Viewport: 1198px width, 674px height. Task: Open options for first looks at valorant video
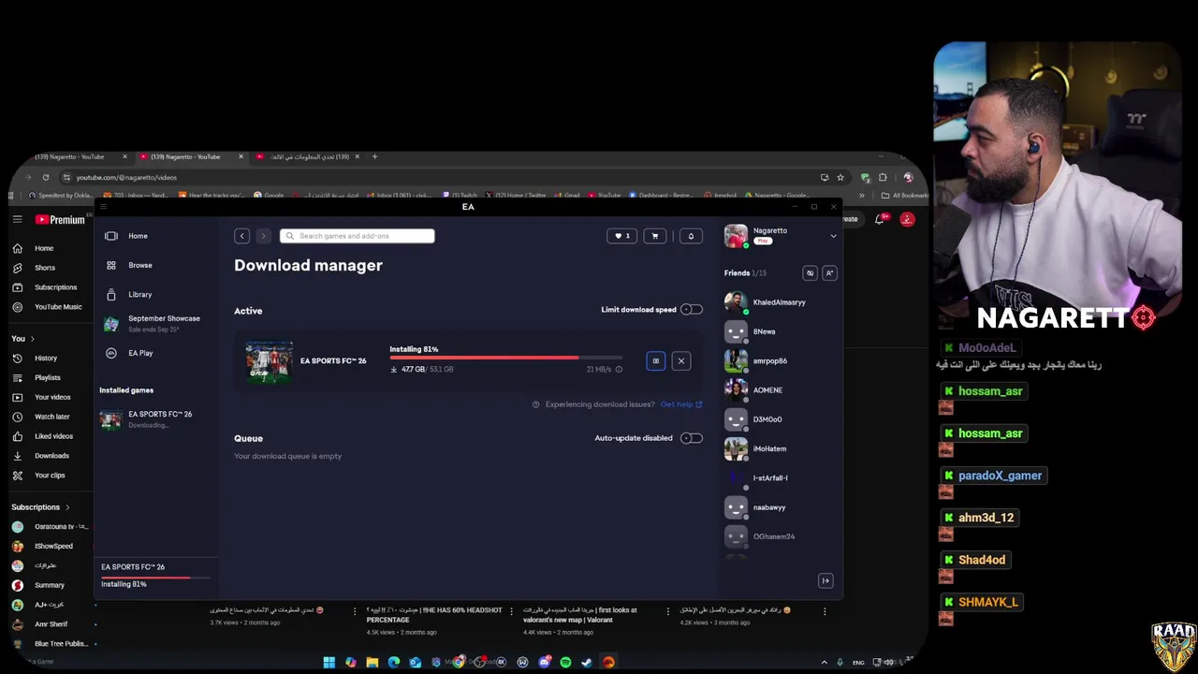[667, 611]
